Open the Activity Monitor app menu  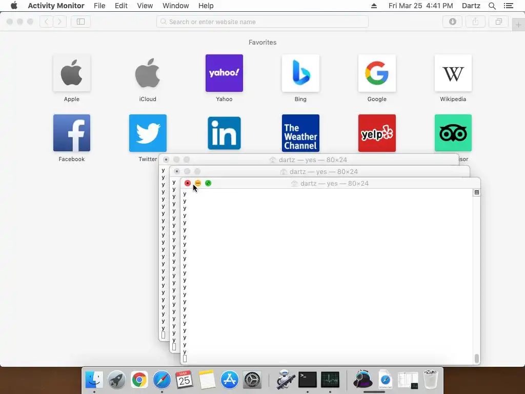[56, 6]
